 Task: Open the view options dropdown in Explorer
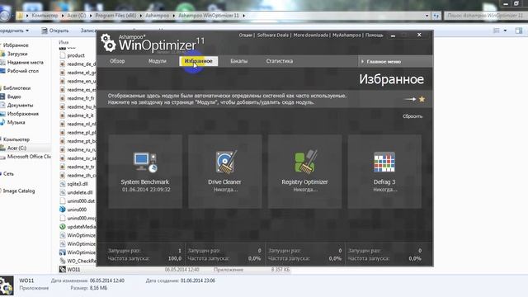point(505,31)
